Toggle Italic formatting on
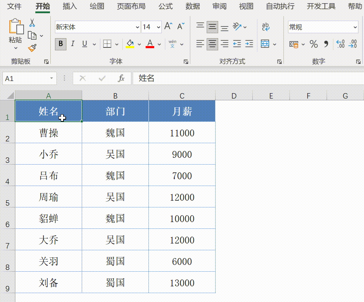Image resolution: width=364 pixels, height=302 pixels. click(72, 44)
